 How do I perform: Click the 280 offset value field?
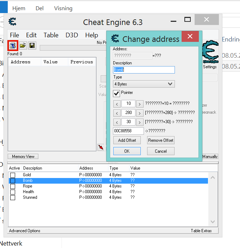pyautogui.click(x=128, y=113)
